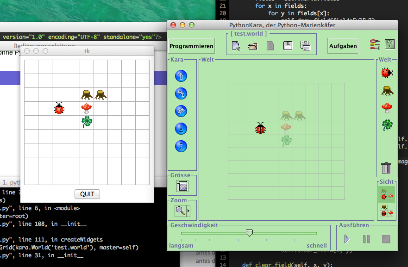Open PythonKara help with the question mark
408x267 pixels.
[x=389, y=43]
